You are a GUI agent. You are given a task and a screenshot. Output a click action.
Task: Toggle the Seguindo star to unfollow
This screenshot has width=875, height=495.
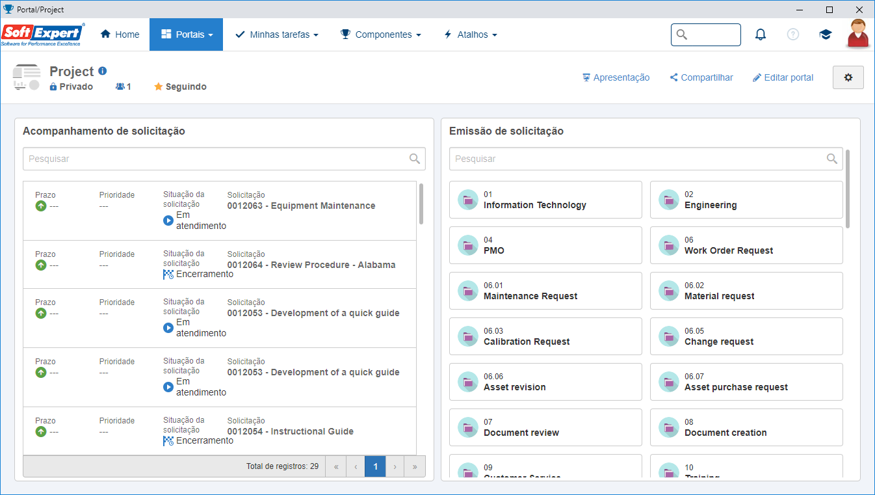(x=158, y=87)
